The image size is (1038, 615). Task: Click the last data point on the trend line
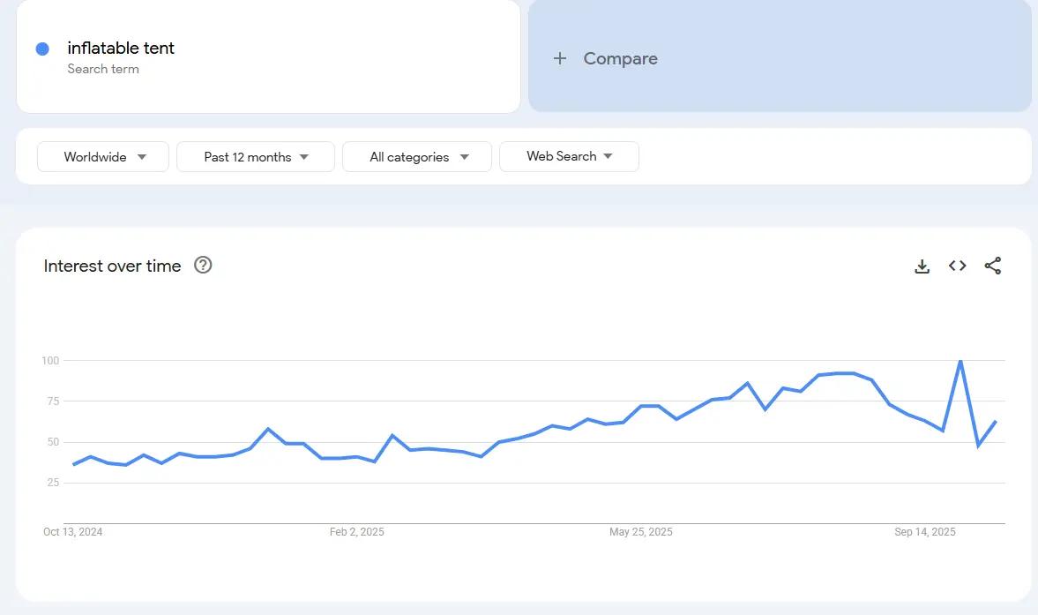pyautogui.click(x=996, y=422)
